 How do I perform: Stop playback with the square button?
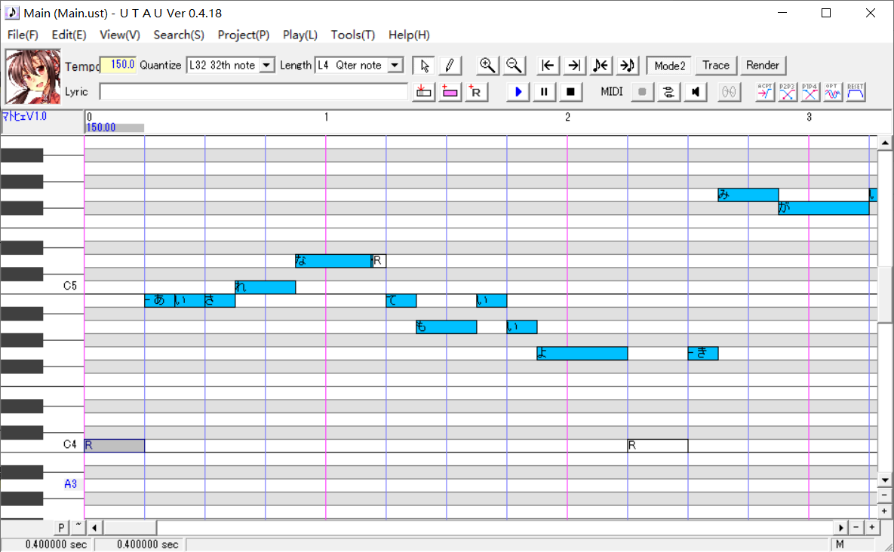571,92
